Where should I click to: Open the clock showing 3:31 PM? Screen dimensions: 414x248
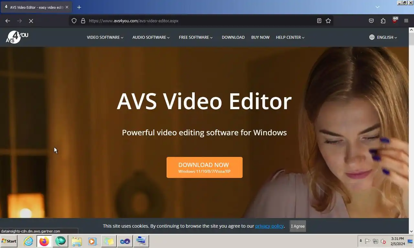(398, 241)
